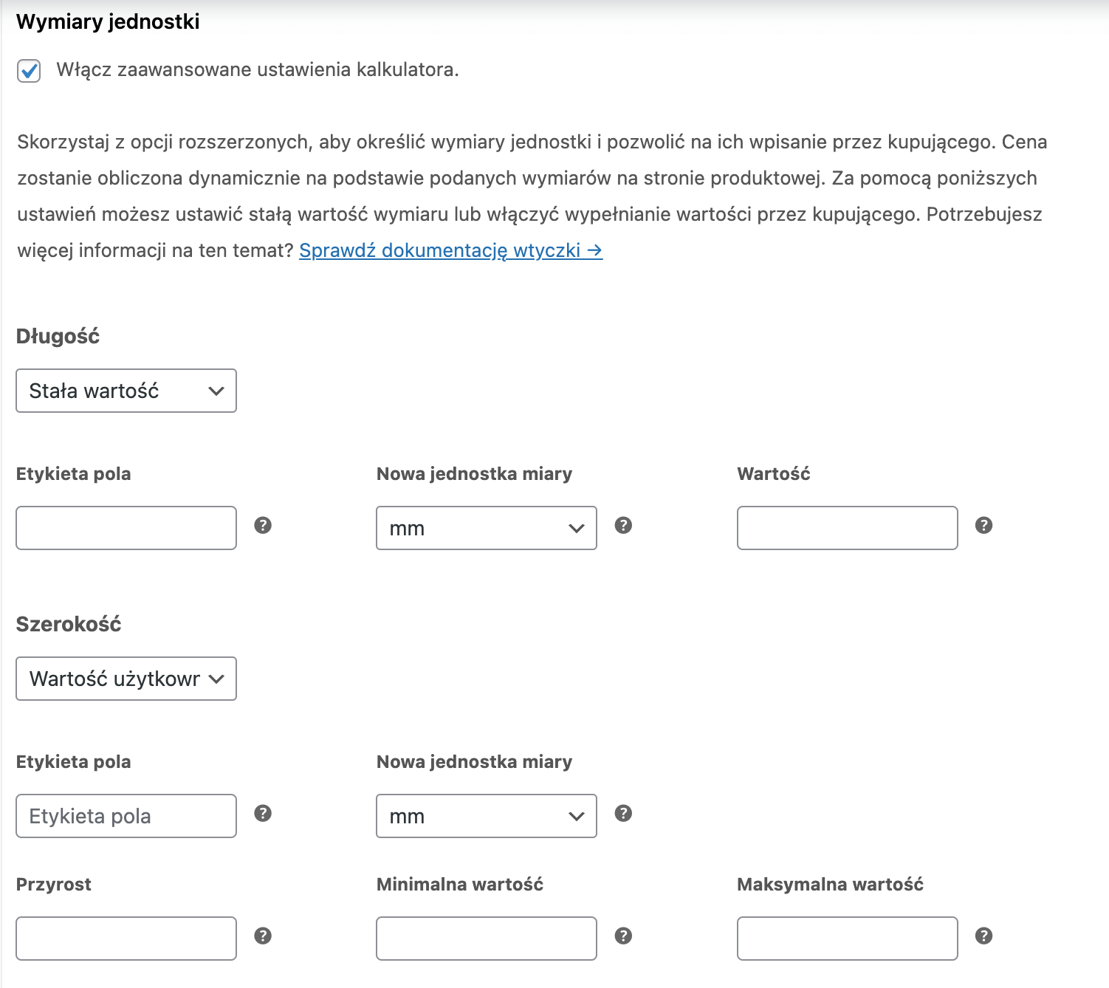
Task: Click help icon next to Maksymalna wartość
Action: point(983,936)
